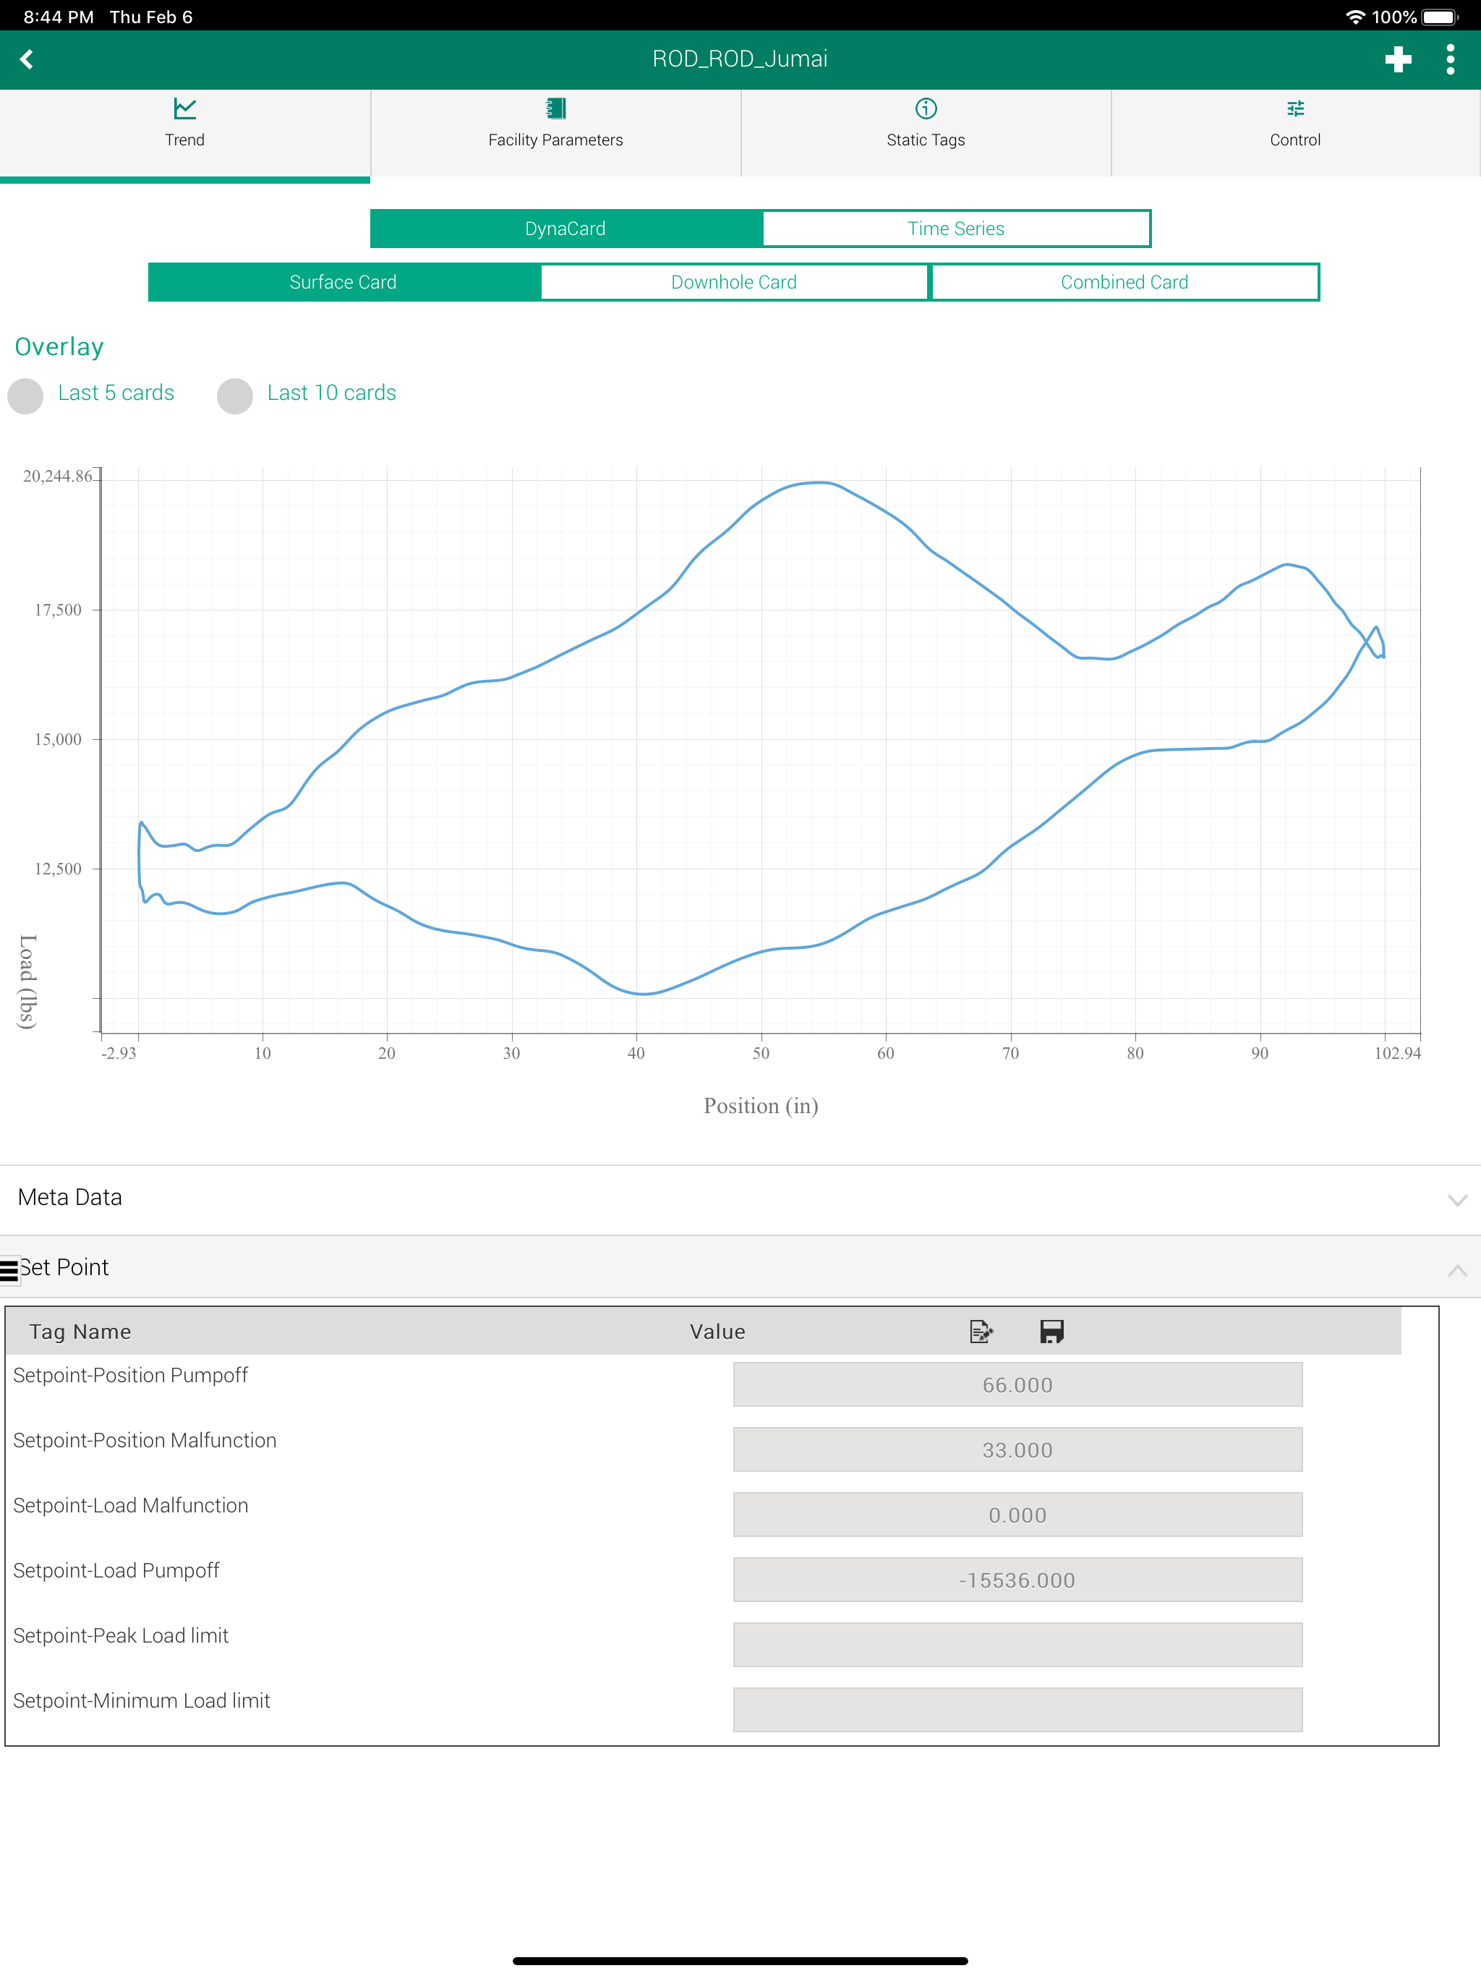
Task: Switch to the Static Tags tab
Action: click(x=926, y=132)
